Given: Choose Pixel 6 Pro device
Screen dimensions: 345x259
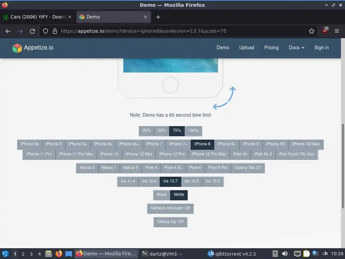Looking at the screenshot, I should coord(218,168).
